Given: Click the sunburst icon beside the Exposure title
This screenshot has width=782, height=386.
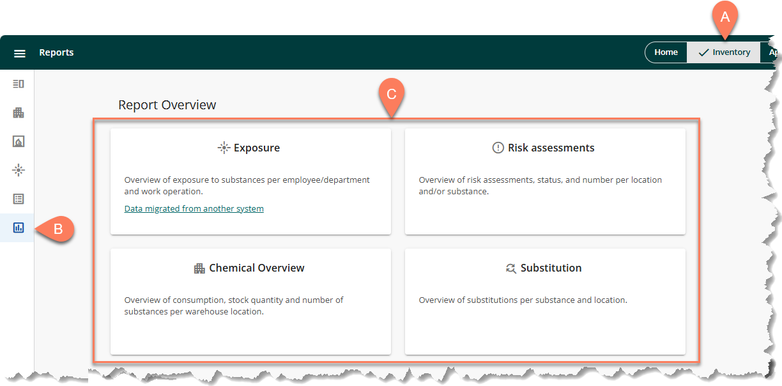Looking at the screenshot, I should [224, 148].
